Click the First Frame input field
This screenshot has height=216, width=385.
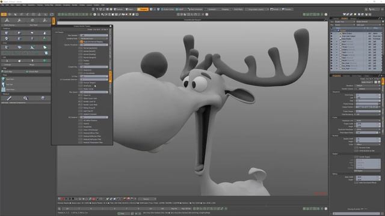tap(368, 95)
